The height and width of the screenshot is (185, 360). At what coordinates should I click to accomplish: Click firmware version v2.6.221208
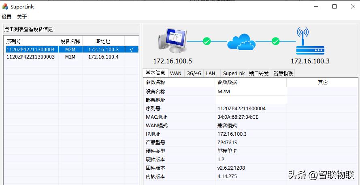[x=231, y=168]
